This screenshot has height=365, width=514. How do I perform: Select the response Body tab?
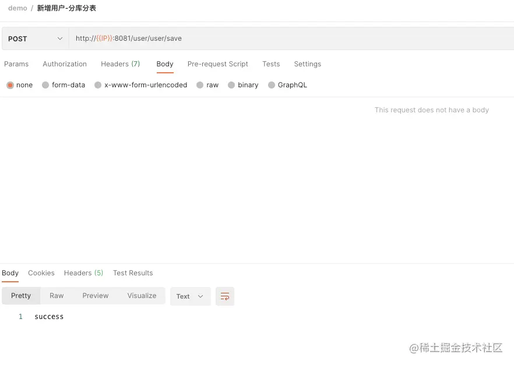(x=10, y=273)
